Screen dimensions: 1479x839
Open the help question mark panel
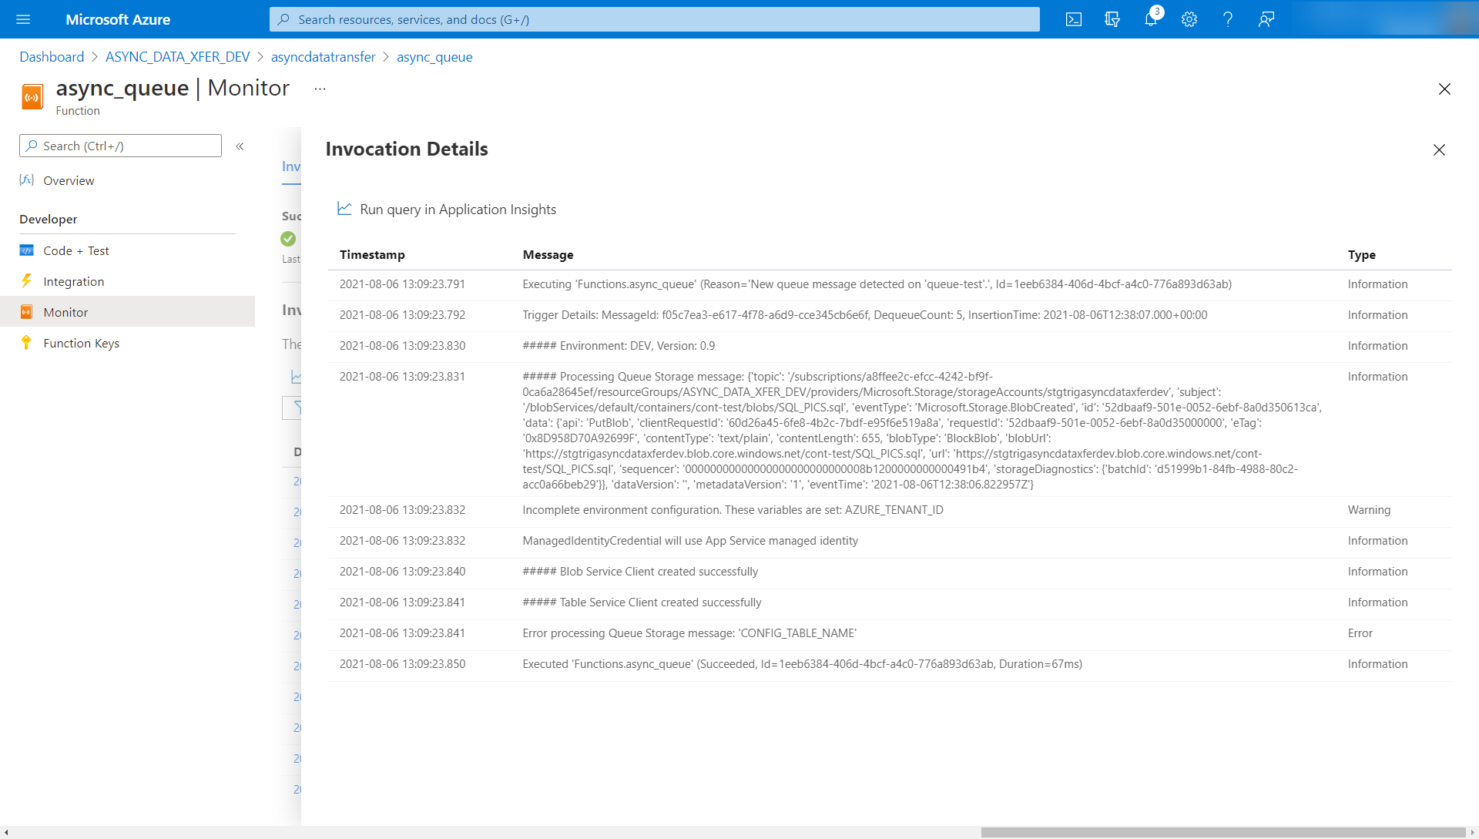(x=1228, y=19)
